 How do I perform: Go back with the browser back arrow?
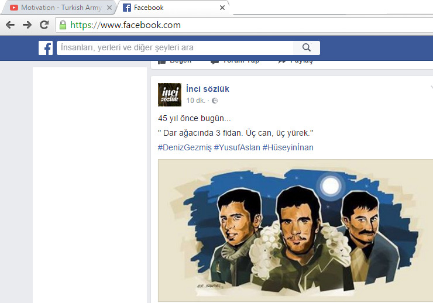point(10,25)
